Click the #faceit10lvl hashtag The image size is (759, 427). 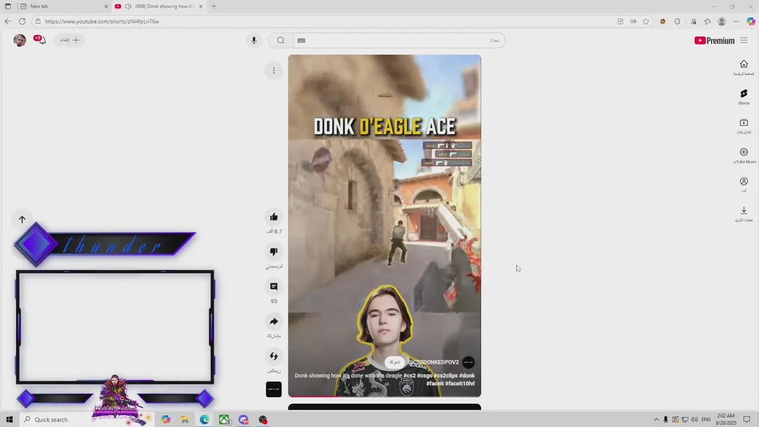[460, 384]
